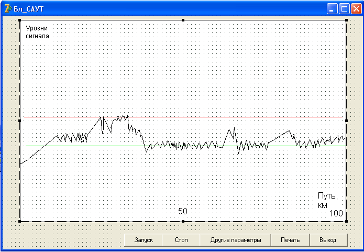Minimize the Бл_САУТ window

[332, 9]
